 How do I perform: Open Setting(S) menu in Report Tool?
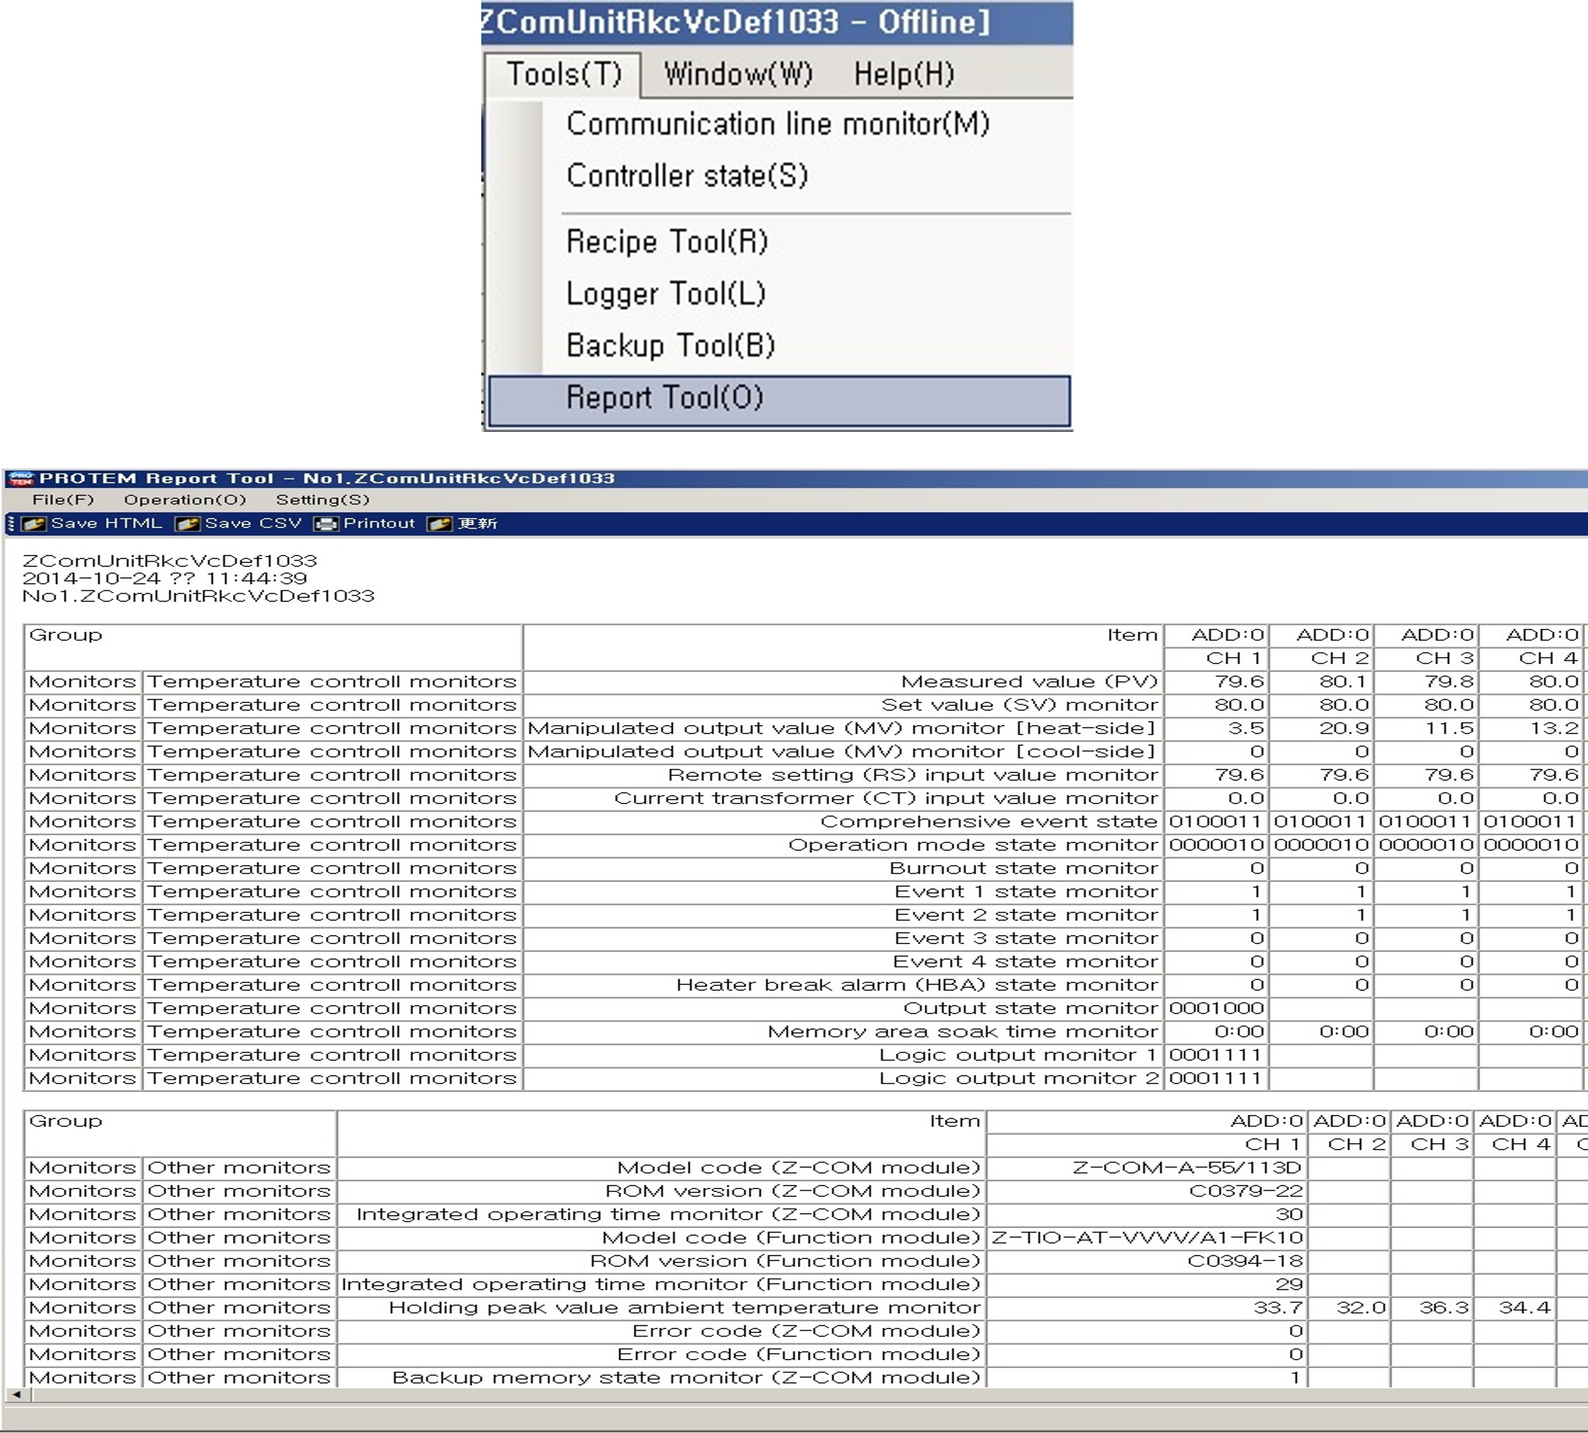pyautogui.click(x=323, y=499)
